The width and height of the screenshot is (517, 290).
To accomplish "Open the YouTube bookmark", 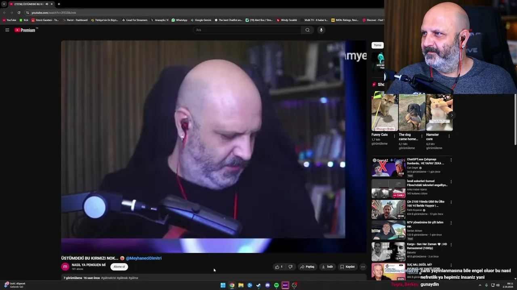I will click(9, 20).
